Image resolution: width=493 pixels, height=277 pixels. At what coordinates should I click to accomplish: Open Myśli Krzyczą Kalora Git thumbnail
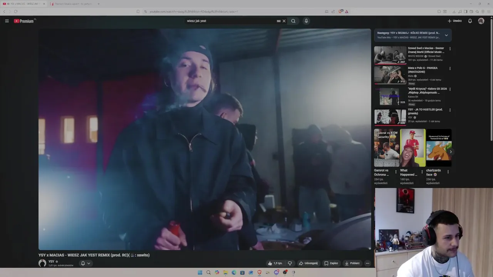tap(390, 96)
